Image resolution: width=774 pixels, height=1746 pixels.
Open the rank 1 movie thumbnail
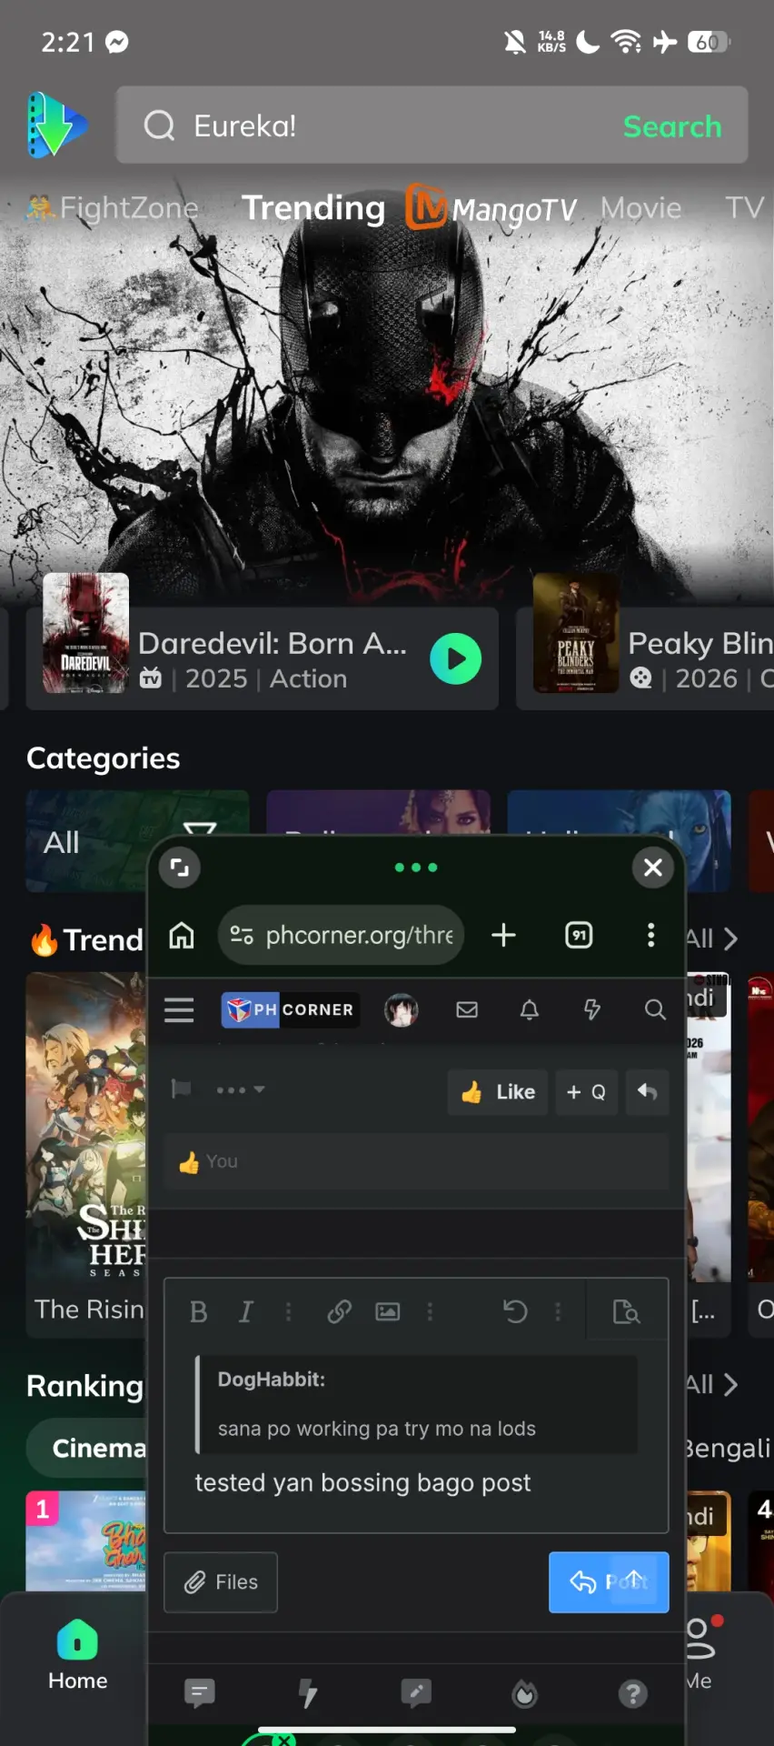pyautogui.click(x=85, y=1540)
